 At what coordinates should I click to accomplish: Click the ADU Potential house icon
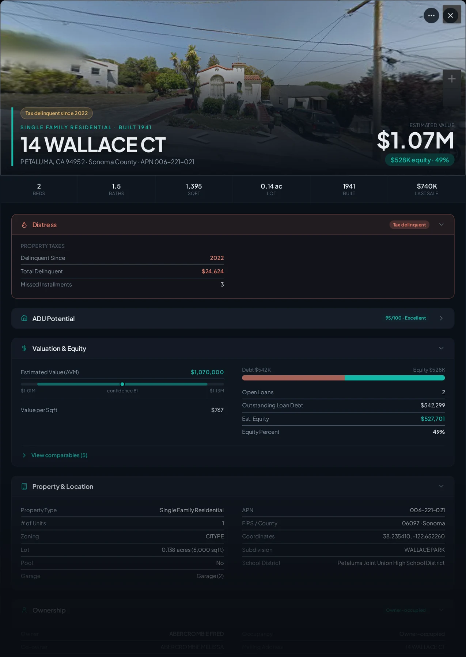pyautogui.click(x=24, y=318)
